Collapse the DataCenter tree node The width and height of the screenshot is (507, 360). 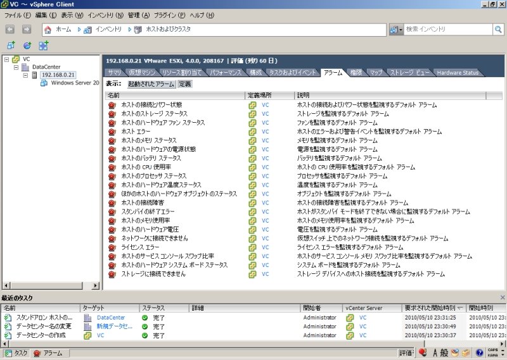16,67
